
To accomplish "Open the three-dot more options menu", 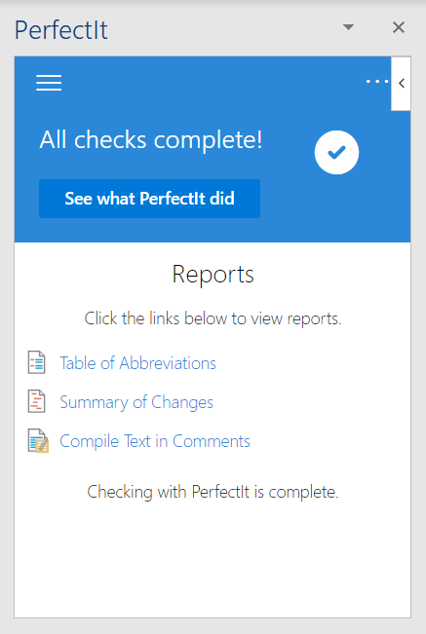I will click(x=377, y=81).
